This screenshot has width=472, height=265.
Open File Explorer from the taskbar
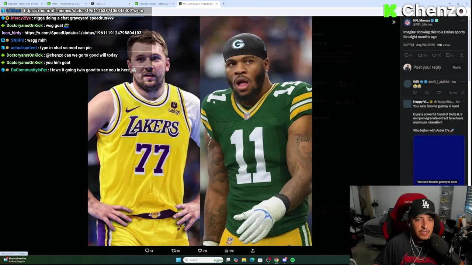click(x=244, y=260)
